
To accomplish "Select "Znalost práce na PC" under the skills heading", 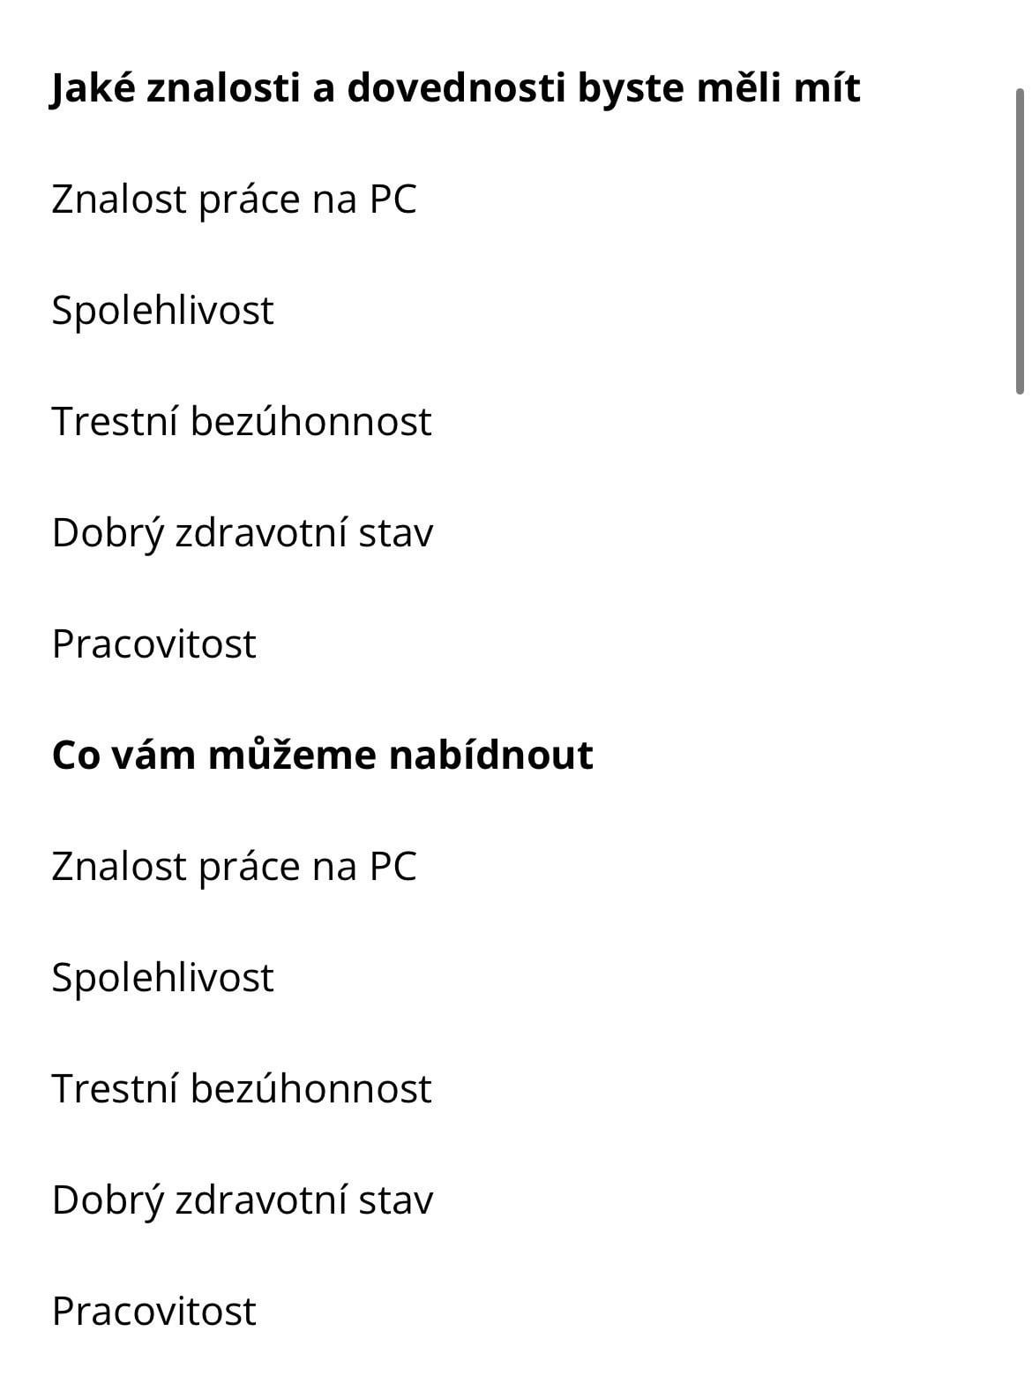I will (234, 199).
